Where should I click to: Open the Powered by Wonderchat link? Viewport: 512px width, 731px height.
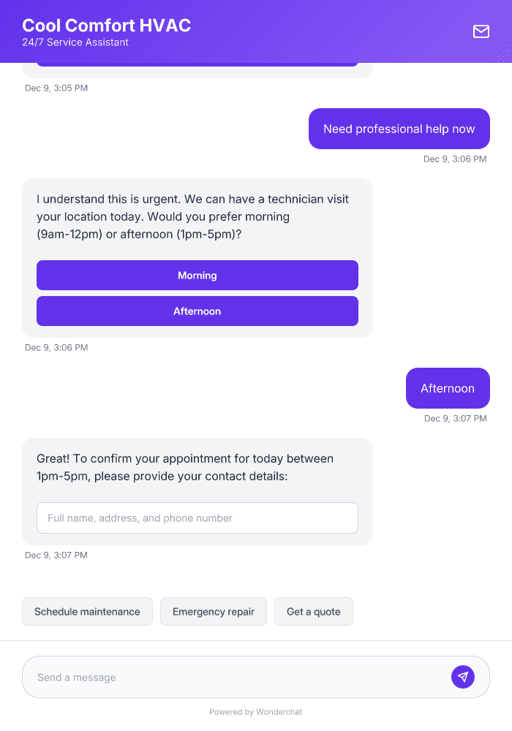click(x=255, y=711)
